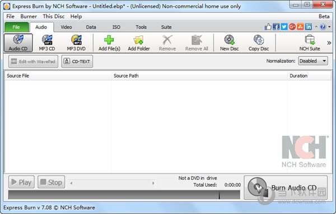Image resolution: width=336 pixels, height=214 pixels.
Task: Click the Express Burn title bar icon
Action: (x=7, y=6)
